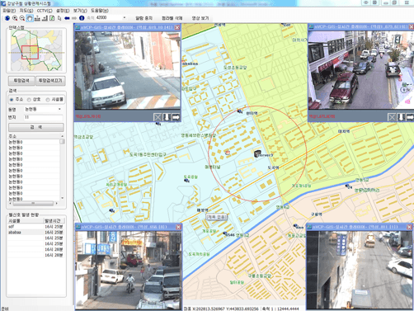
Task: Click the address list vertical scrollbar thumb
Action: [x=63, y=141]
